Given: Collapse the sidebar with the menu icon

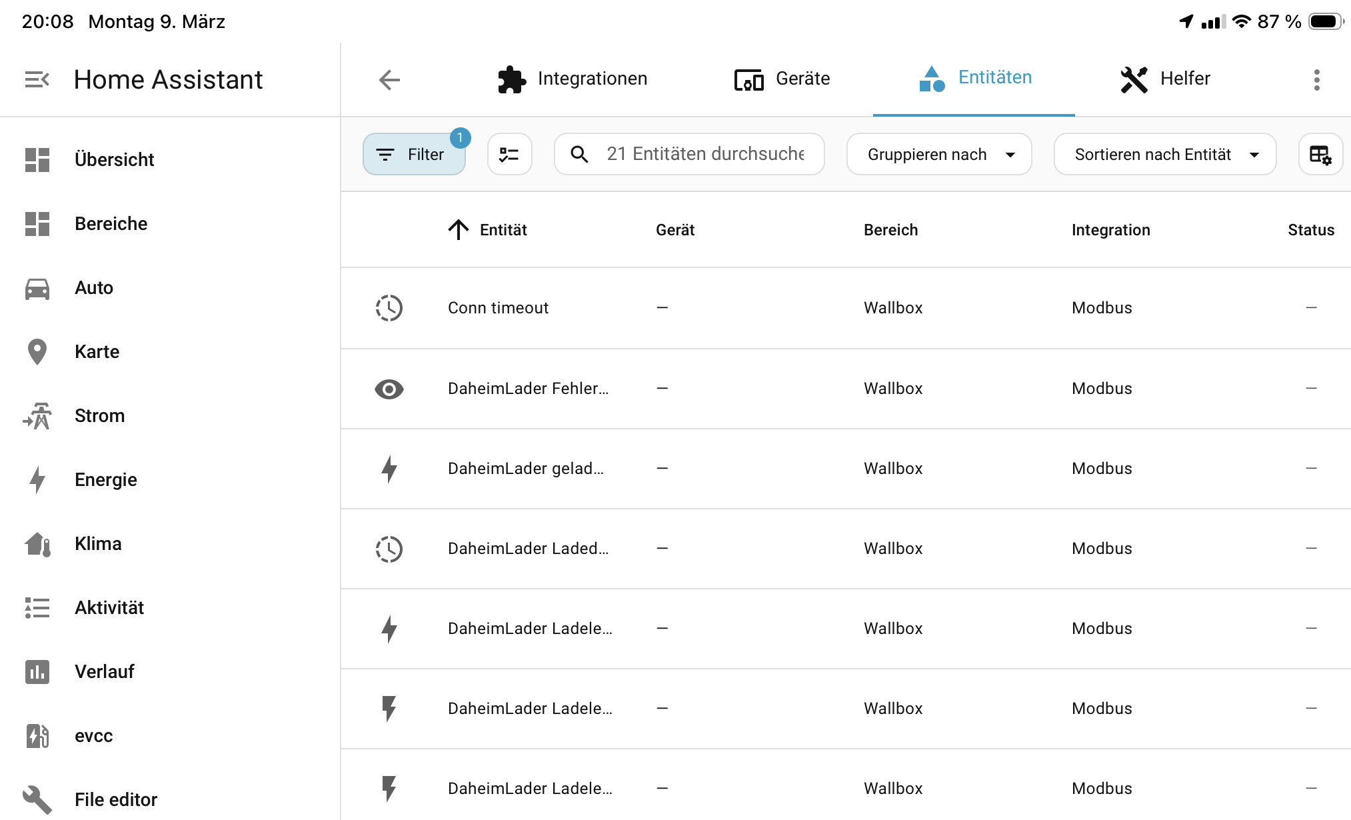Looking at the screenshot, I should 37,80.
